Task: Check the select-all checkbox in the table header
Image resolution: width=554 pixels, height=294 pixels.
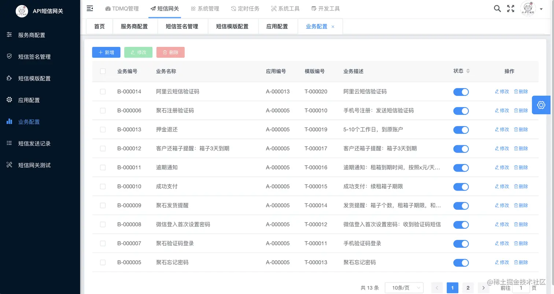Action: tap(103, 71)
